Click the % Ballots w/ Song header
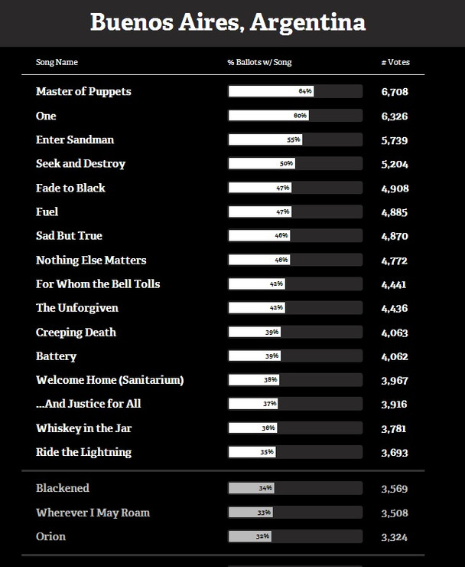The width and height of the screenshot is (465, 567). 259,62
